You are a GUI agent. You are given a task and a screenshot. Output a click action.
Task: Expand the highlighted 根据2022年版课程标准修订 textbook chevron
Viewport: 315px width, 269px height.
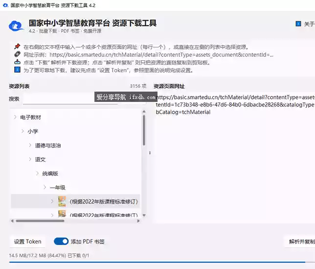[52, 201]
